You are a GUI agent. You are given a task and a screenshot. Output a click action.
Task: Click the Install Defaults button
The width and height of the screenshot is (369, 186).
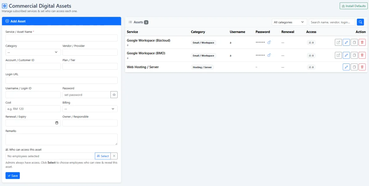(353, 6)
